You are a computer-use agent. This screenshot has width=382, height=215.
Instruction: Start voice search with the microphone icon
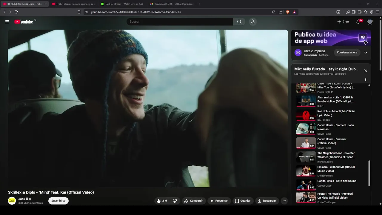tap(253, 22)
